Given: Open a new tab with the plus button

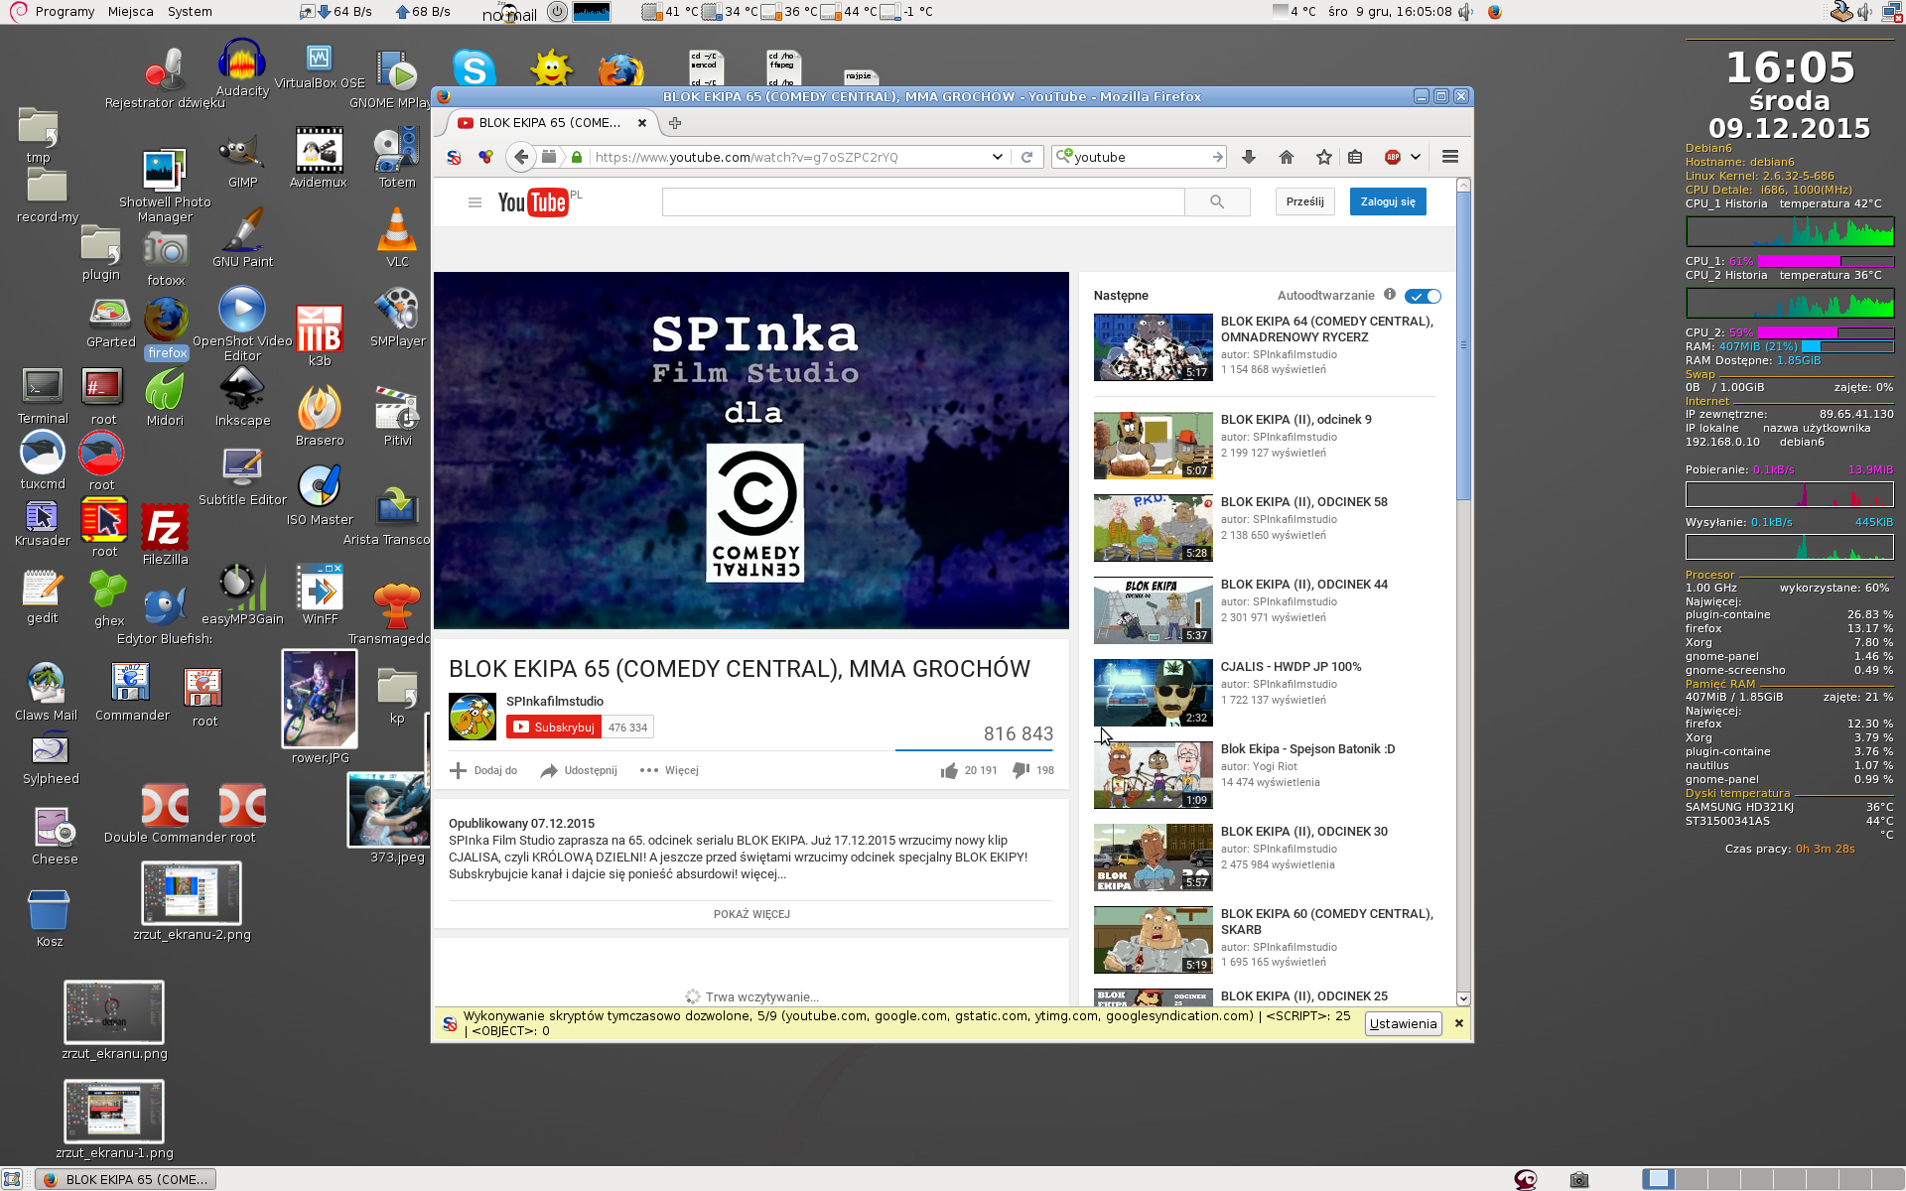Looking at the screenshot, I should 675,123.
